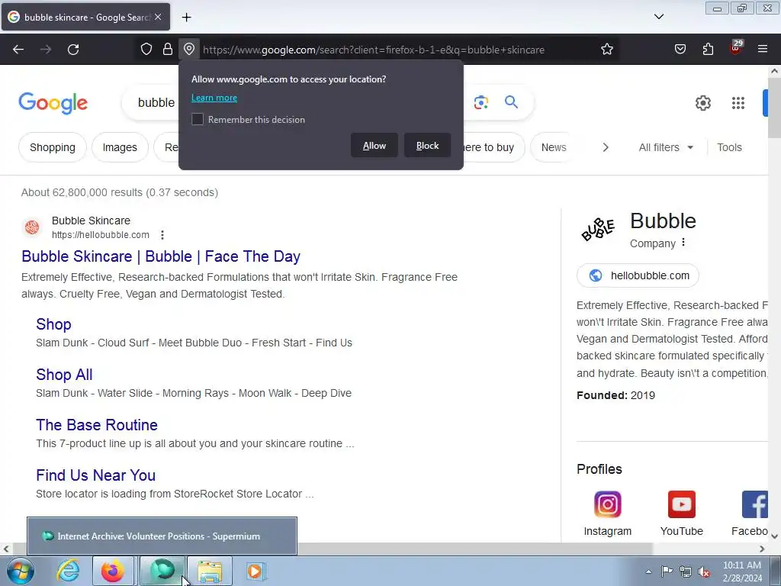This screenshot has height=586, width=781.
Task: Click the uBlock extension icon showing 29
Action: pyautogui.click(x=736, y=48)
